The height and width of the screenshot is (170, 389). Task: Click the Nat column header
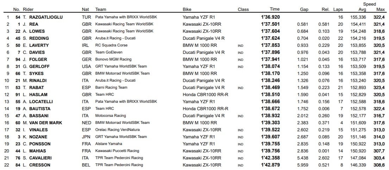(x=85, y=10)
